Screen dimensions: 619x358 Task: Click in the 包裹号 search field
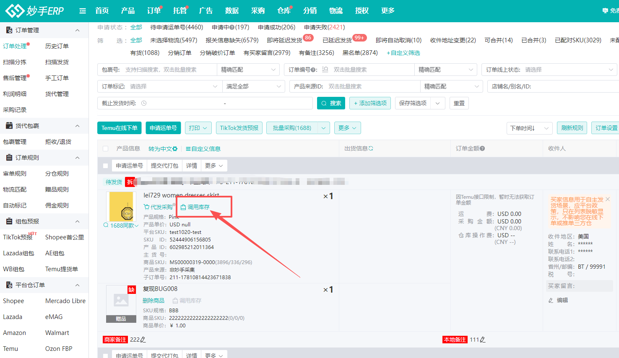[157, 70]
